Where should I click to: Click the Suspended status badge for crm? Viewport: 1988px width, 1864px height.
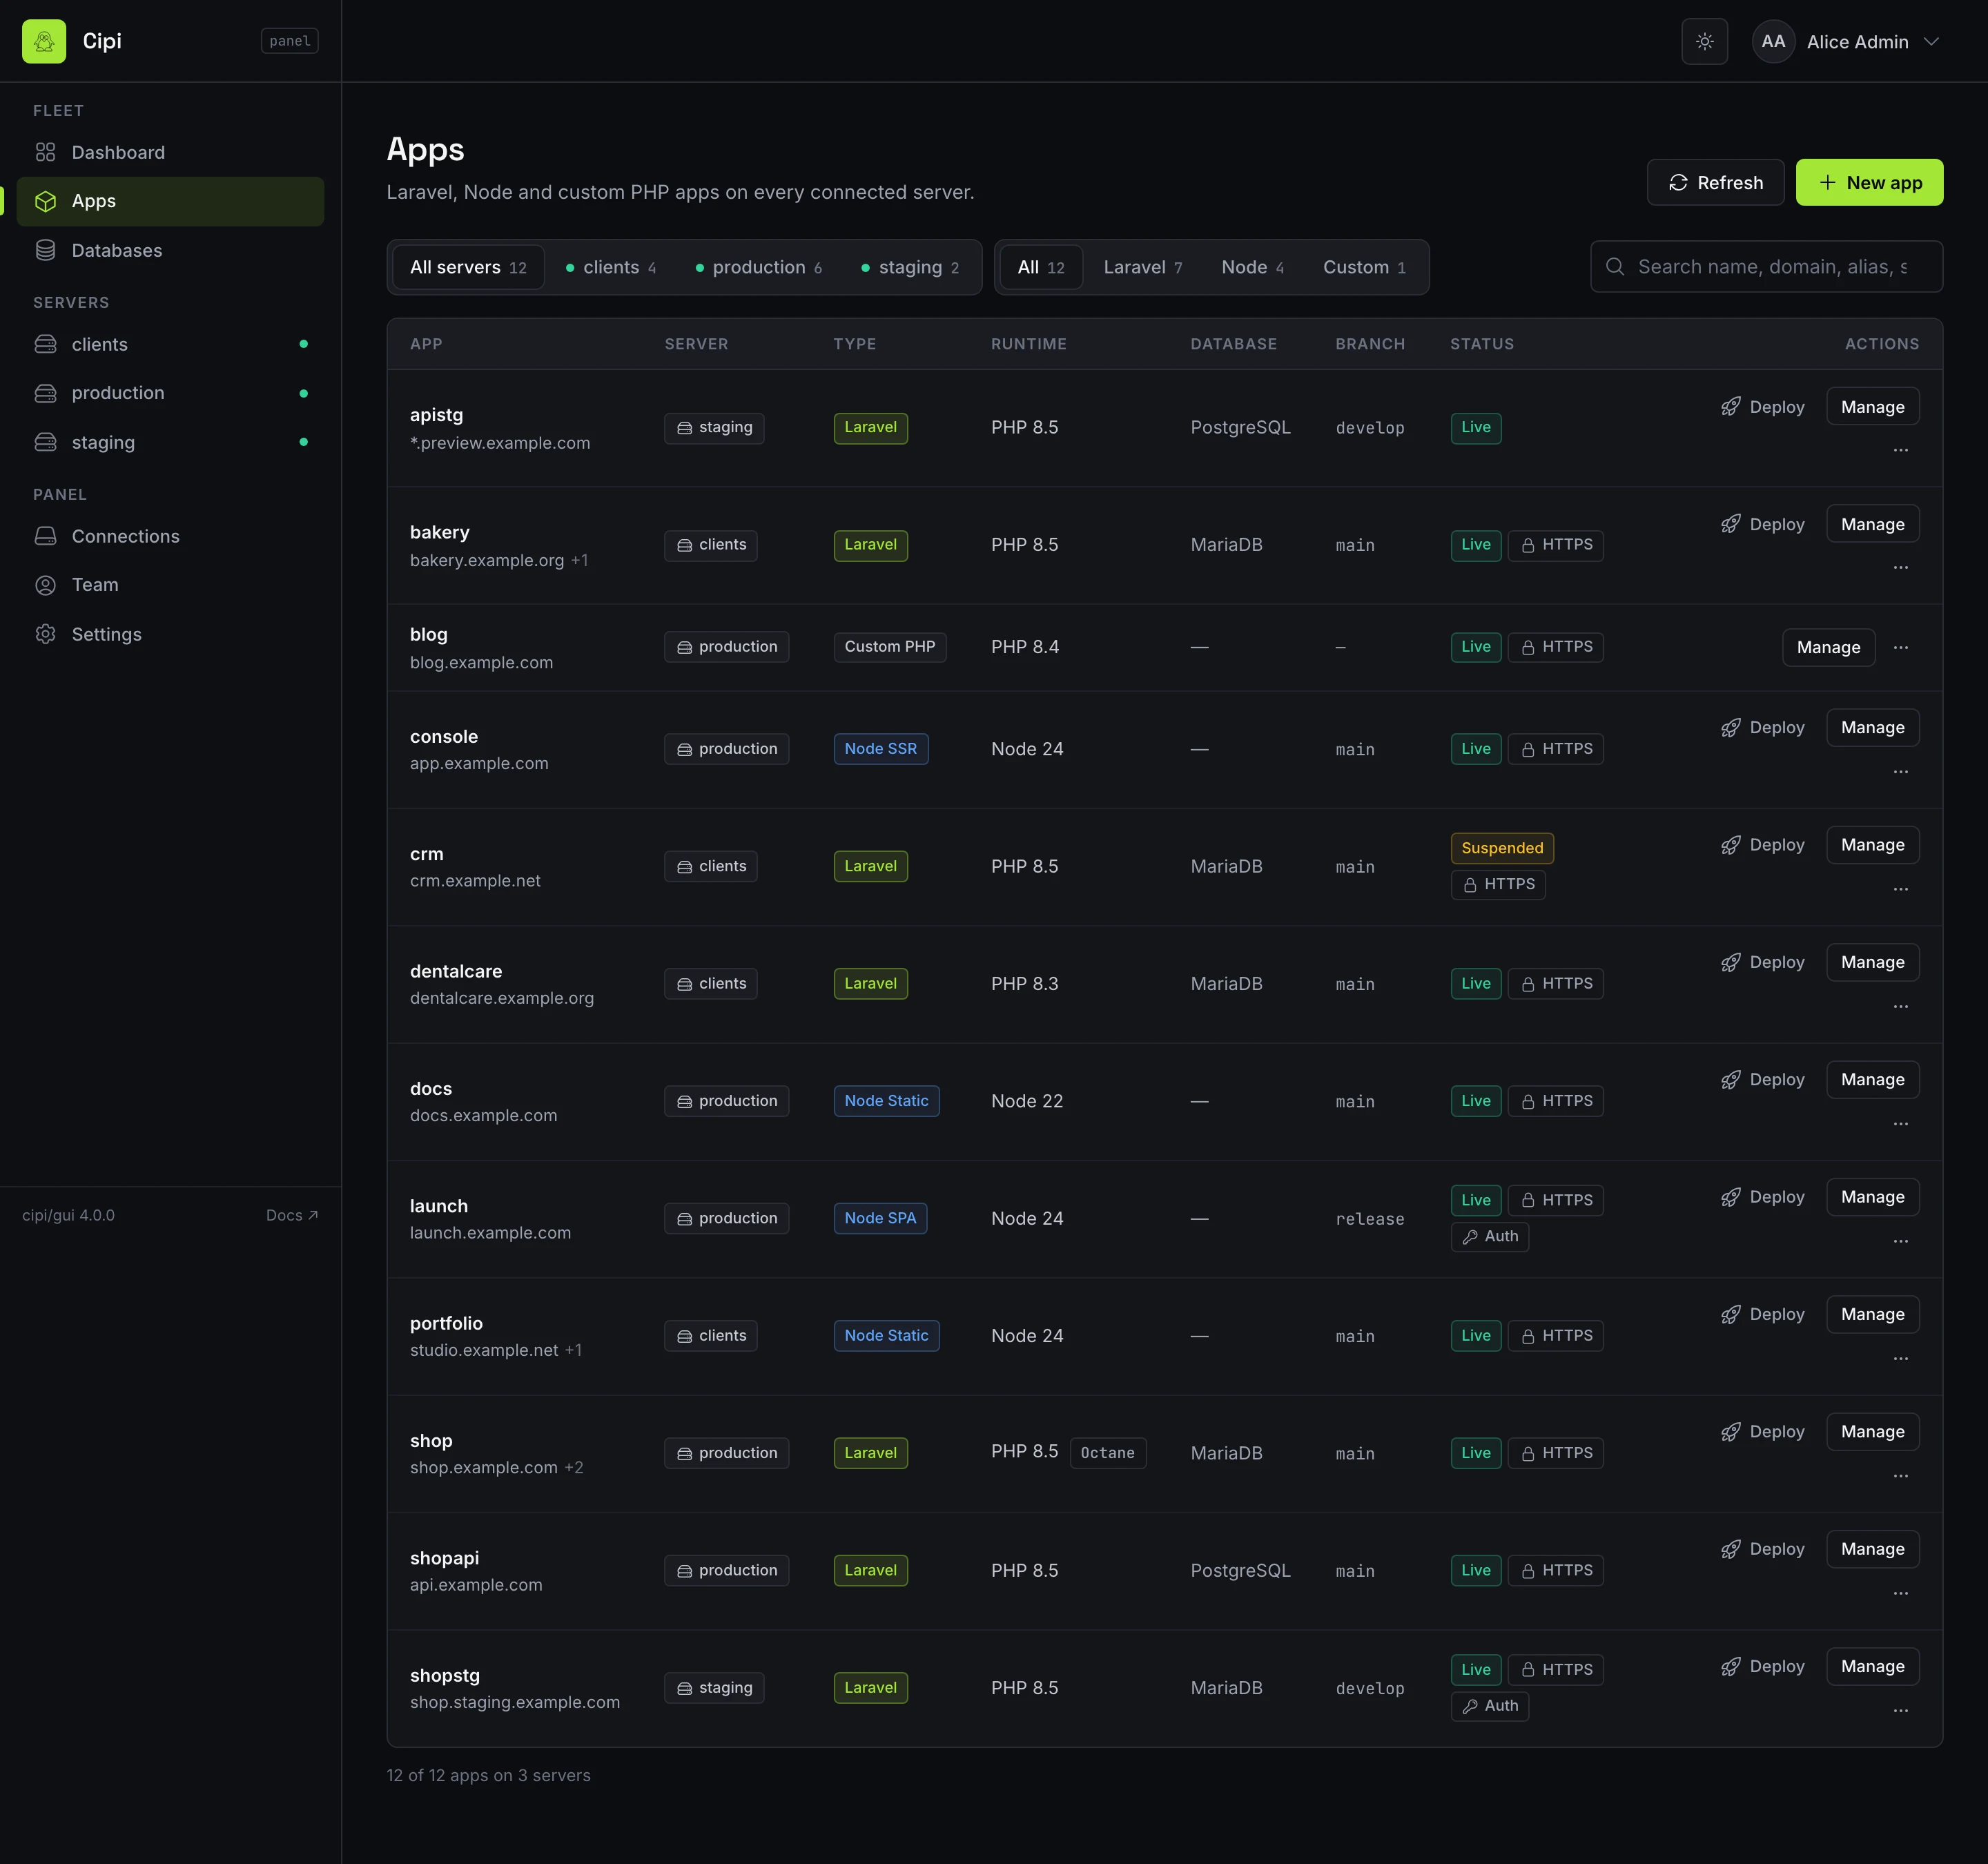tap(1501, 848)
